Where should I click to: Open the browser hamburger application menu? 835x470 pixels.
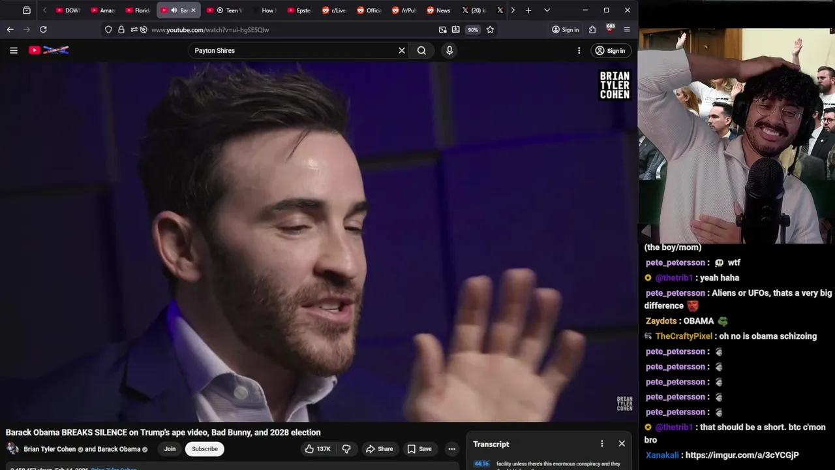[x=627, y=29]
